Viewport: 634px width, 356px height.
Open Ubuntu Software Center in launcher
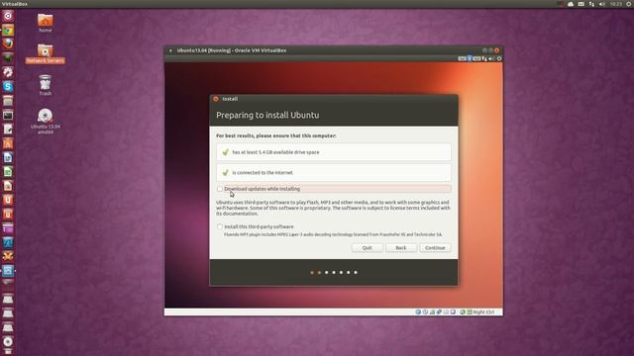click(x=8, y=143)
